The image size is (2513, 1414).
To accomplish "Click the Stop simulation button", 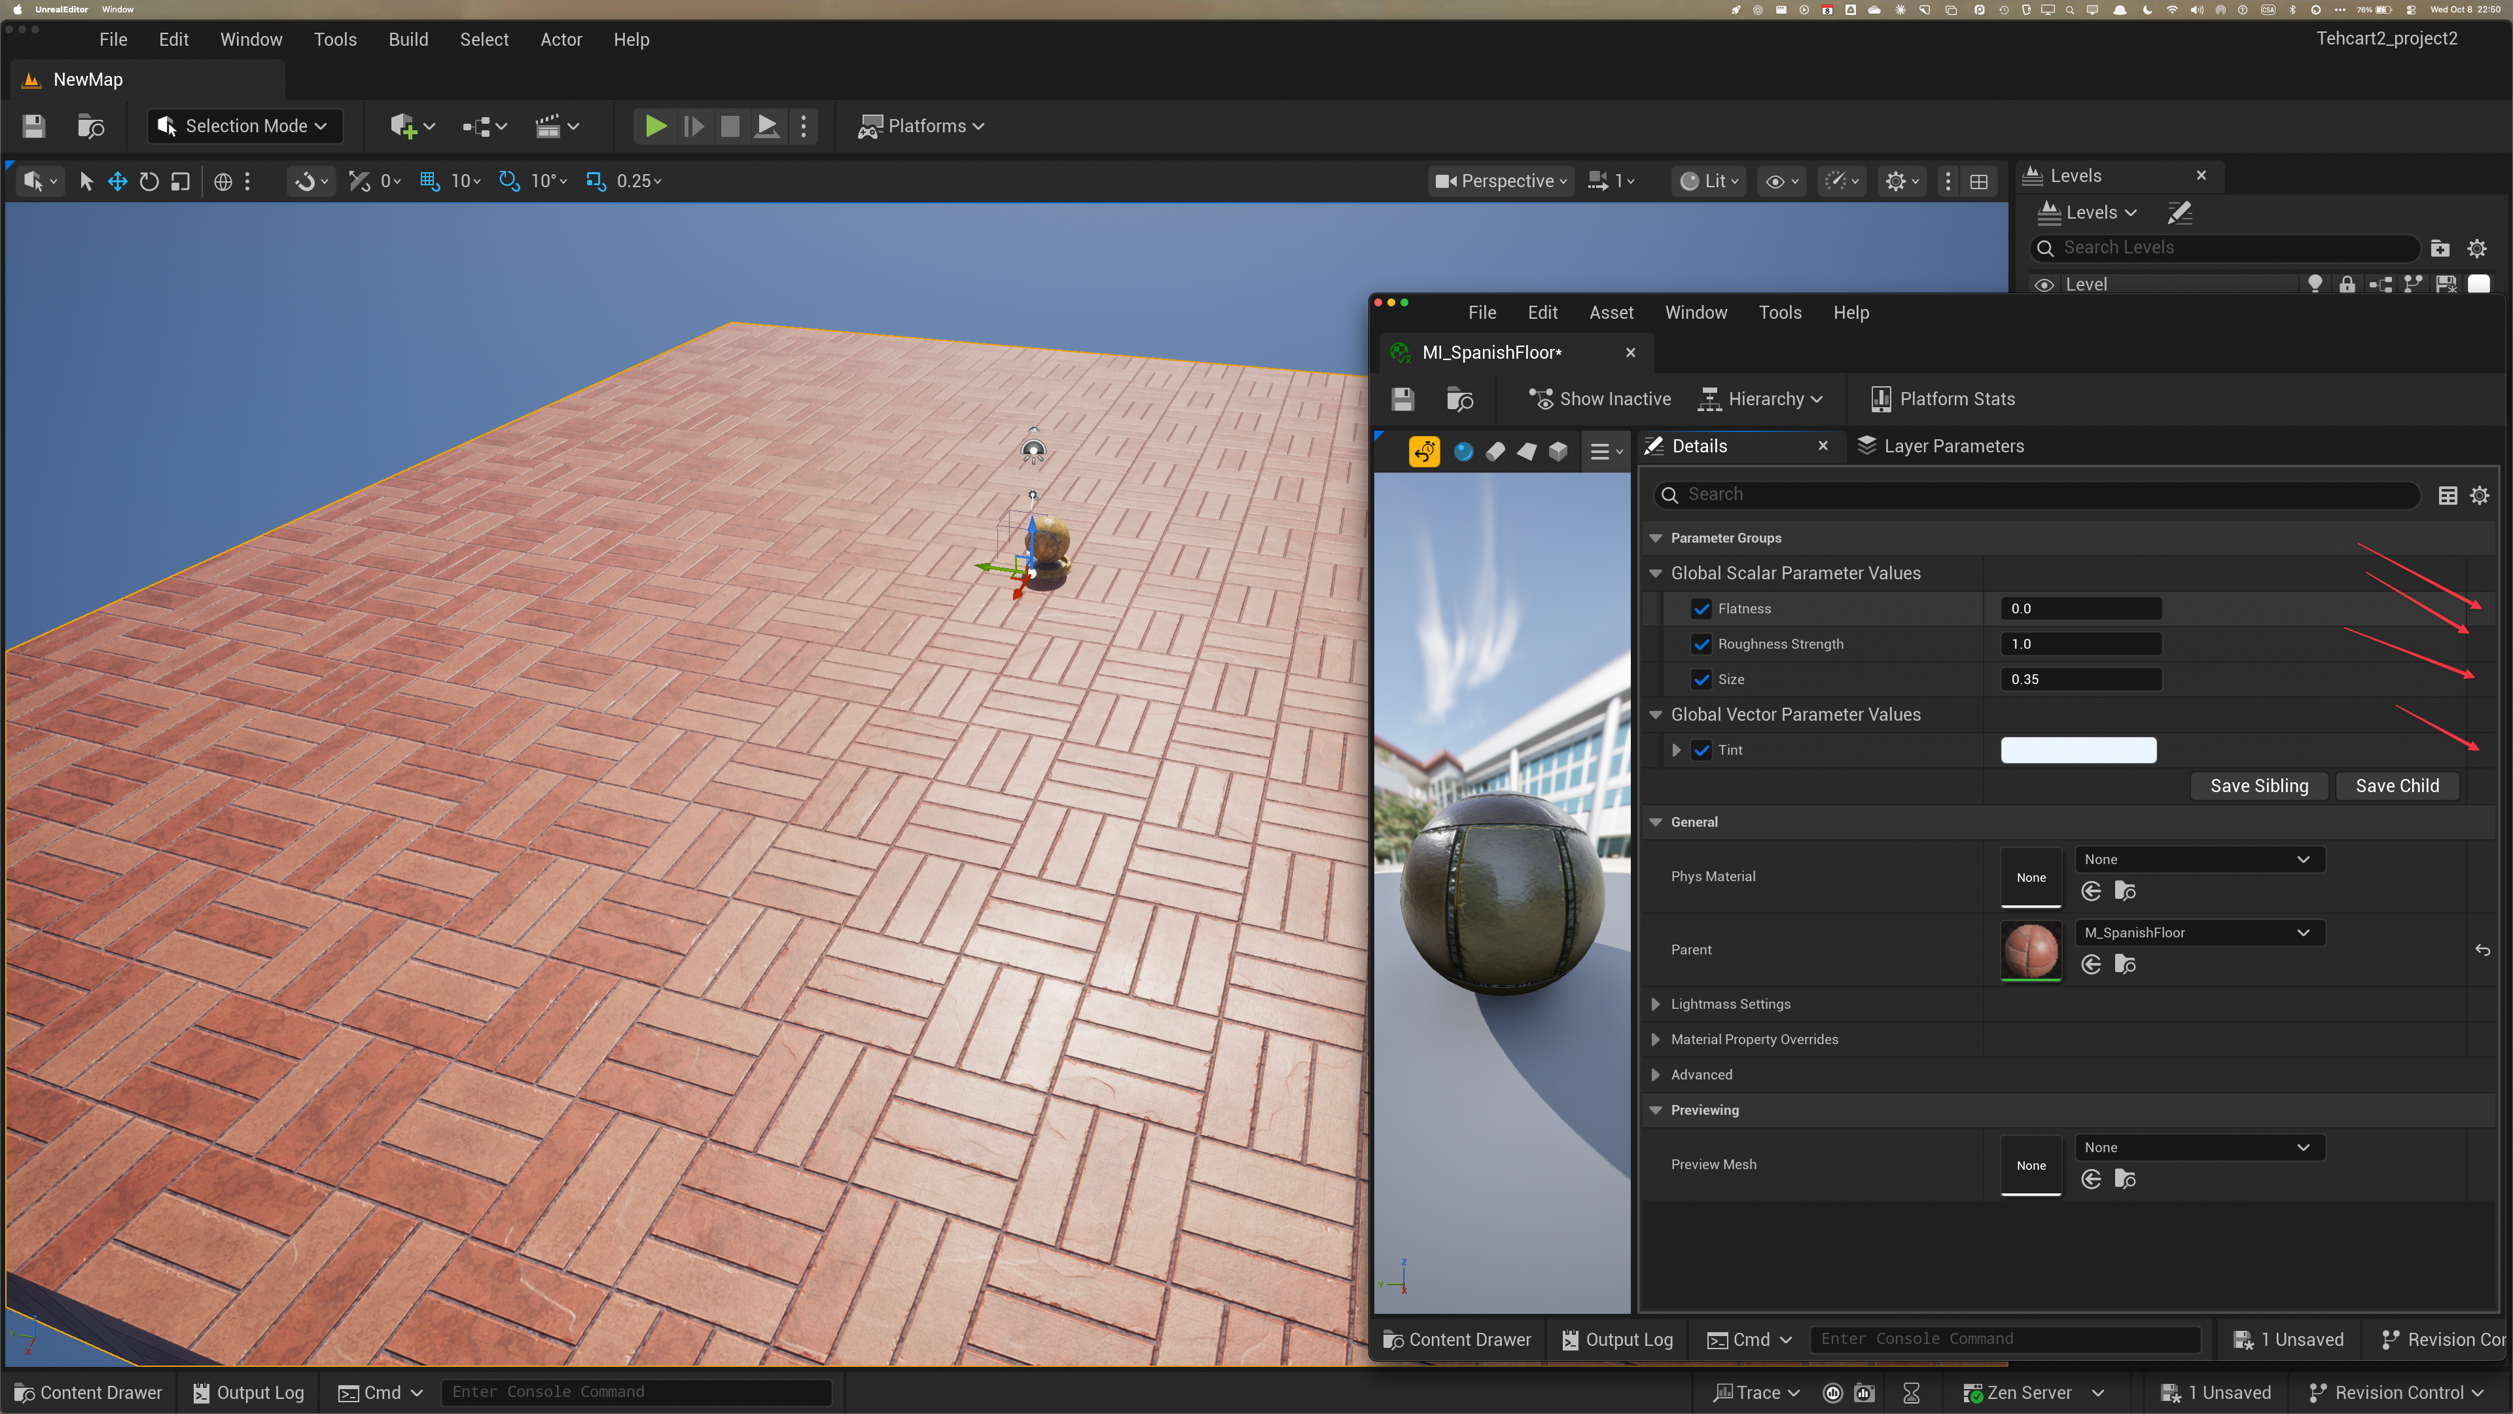I will 730,126.
